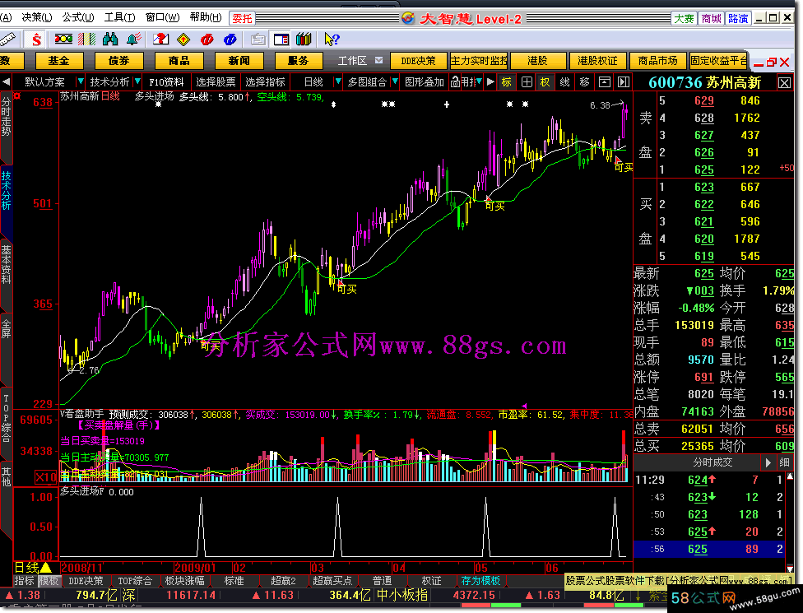Screen dimensions: 803x613
Task: Click the crosshair grid icon in chart toolbar
Action: point(527,82)
